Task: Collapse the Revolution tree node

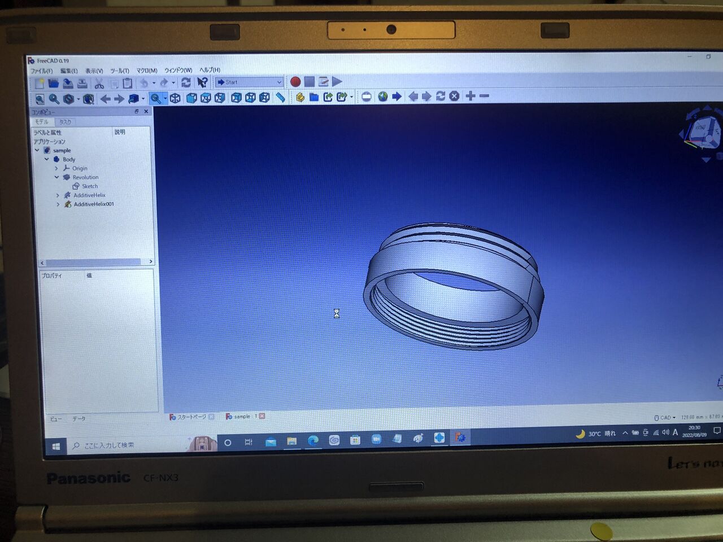Action: click(x=56, y=177)
